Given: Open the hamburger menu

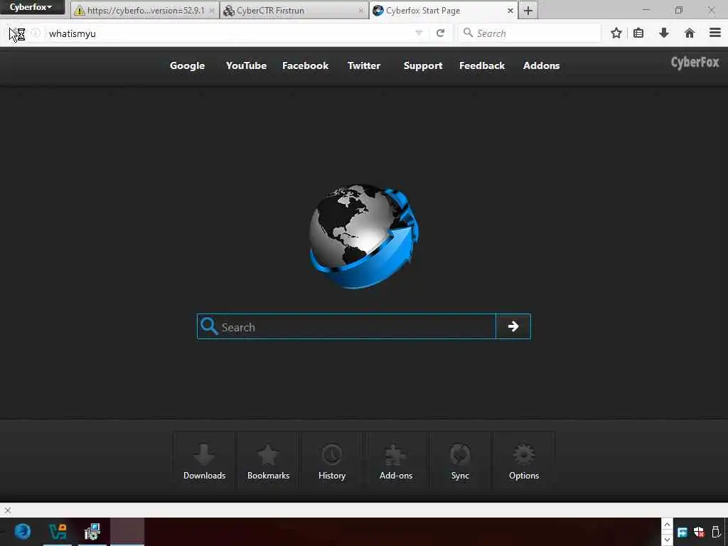Looking at the screenshot, I should [x=715, y=33].
